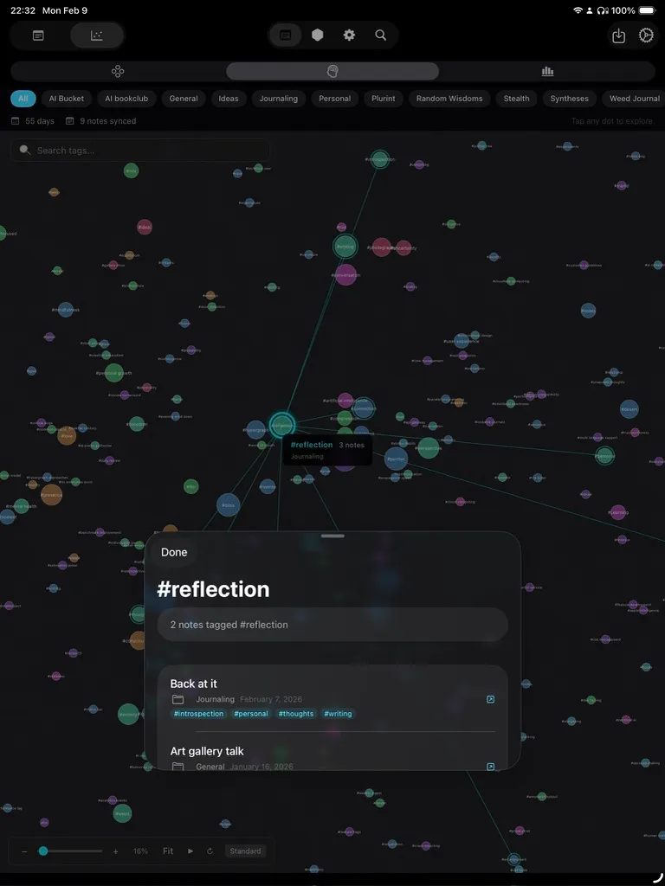Filter by Weed Journal chip

635,99
